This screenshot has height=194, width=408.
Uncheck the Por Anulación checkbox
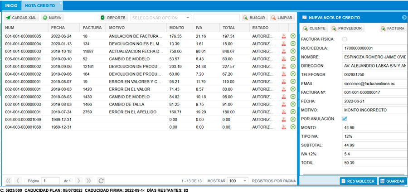point(345,119)
